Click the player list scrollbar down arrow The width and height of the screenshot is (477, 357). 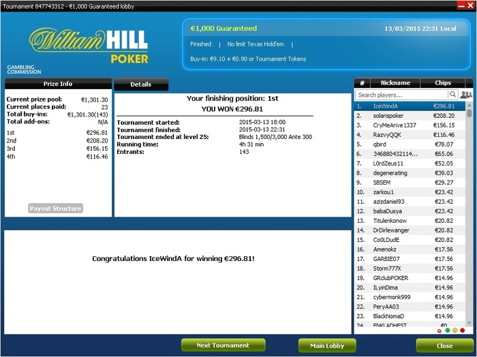coord(469,323)
